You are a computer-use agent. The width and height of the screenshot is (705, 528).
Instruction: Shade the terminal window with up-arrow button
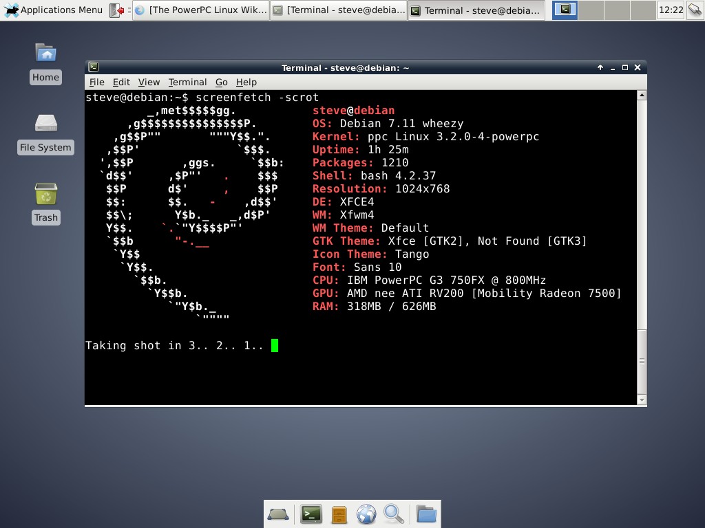coord(600,67)
